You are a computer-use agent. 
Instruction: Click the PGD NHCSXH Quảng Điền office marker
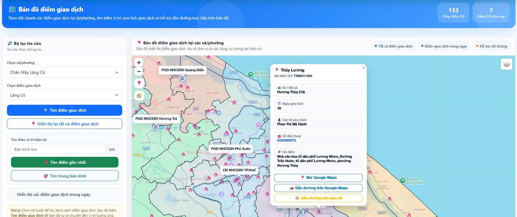click(183, 78)
